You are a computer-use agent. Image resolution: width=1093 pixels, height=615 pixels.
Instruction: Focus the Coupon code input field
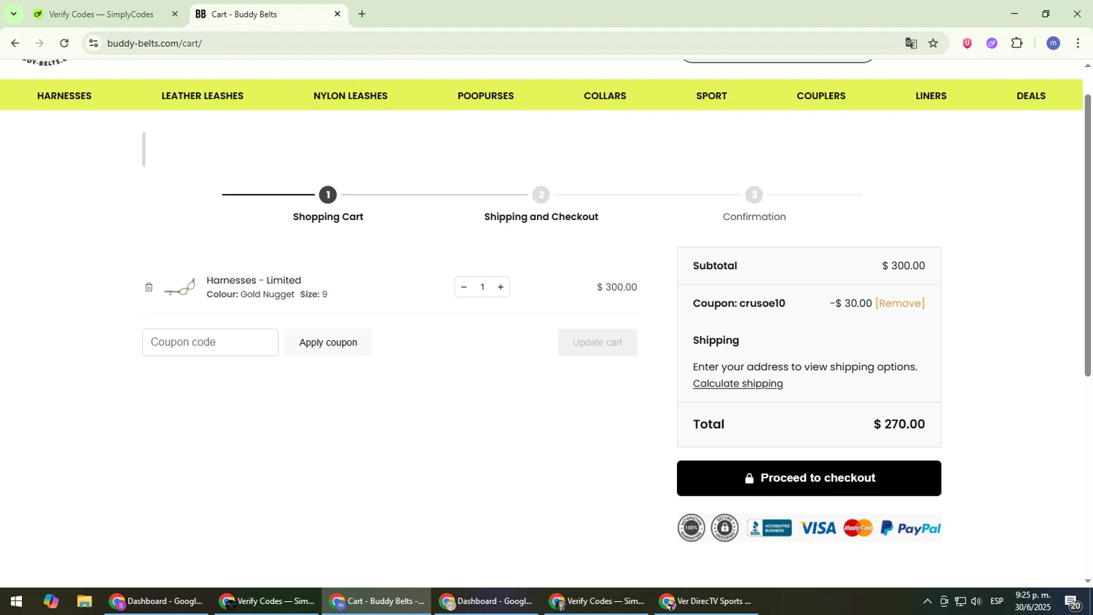pos(211,342)
